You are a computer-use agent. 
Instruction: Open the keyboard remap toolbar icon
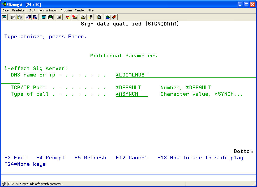pyautogui.click(x=59, y=17)
